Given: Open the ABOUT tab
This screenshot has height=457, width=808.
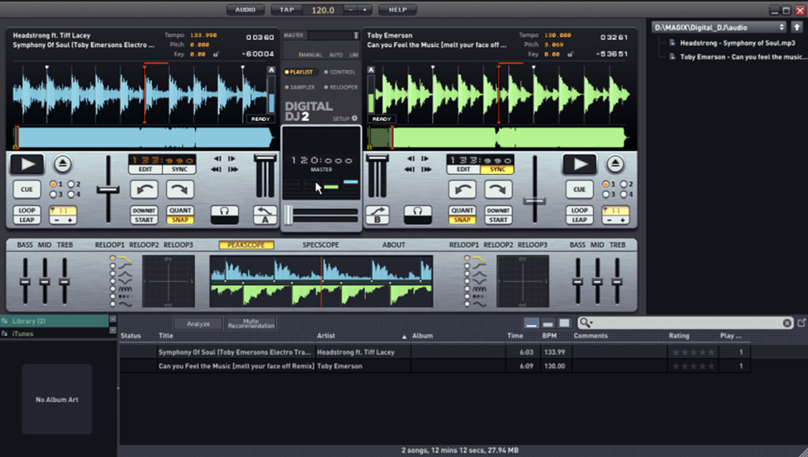Looking at the screenshot, I should point(394,245).
